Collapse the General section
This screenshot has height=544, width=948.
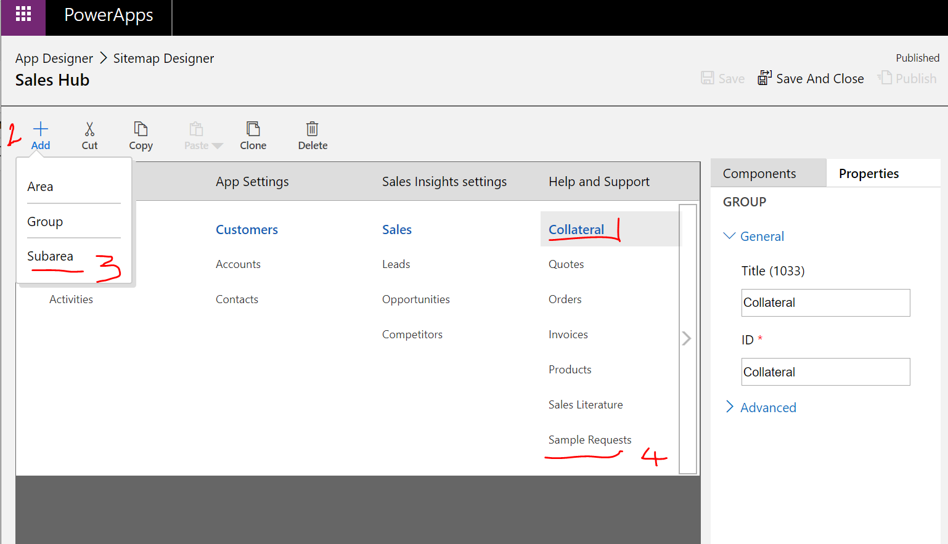(x=730, y=236)
